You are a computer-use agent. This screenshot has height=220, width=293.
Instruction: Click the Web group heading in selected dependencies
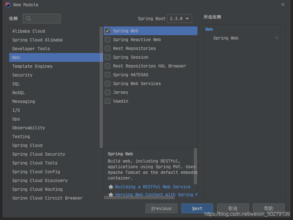pyautogui.click(x=209, y=29)
